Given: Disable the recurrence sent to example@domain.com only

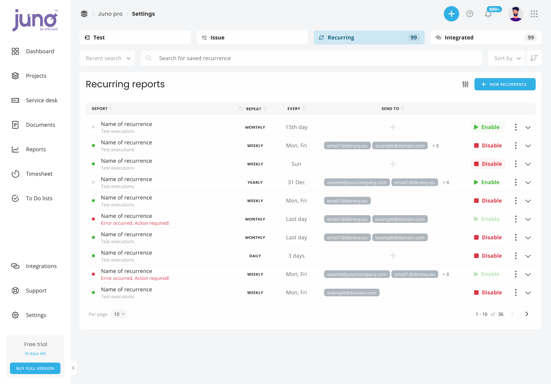Looking at the screenshot, I should [x=488, y=292].
